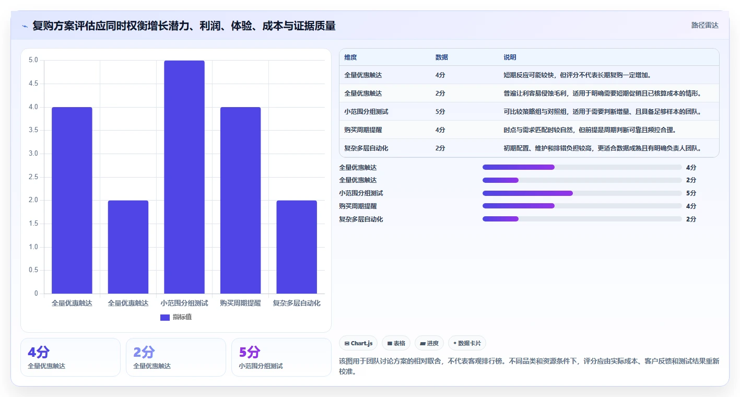The width and height of the screenshot is (740, 397).
Task: Click the 全量优惠触达 chart bar reaching 2.0
Action: [x=128, y=247]
